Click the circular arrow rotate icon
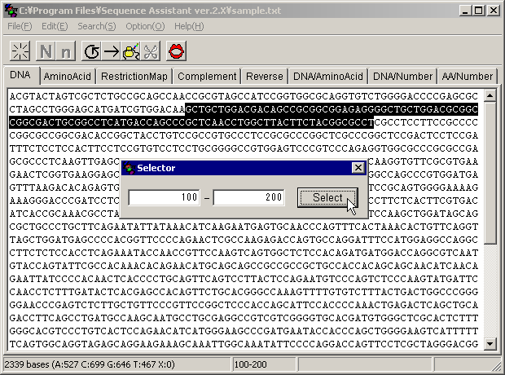Screen dimensions: 505x375 point(91,51)
